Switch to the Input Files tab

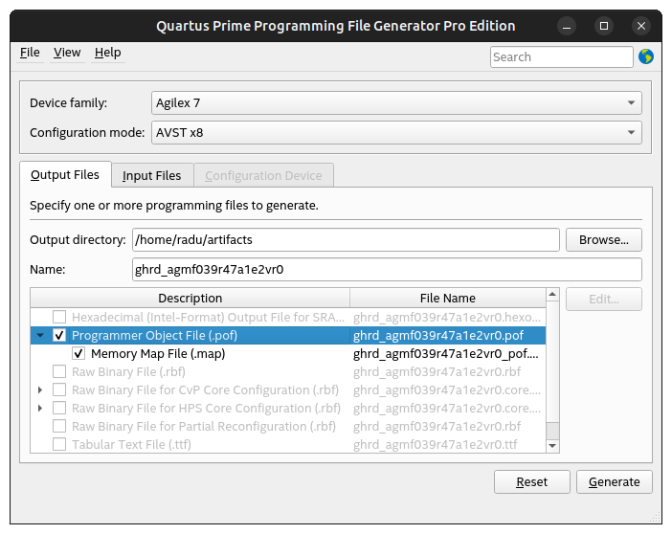[151, 175]
